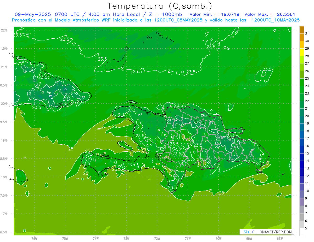Click the '71W' longitude axis label
The image size is (314, 242).
[188, 238]
